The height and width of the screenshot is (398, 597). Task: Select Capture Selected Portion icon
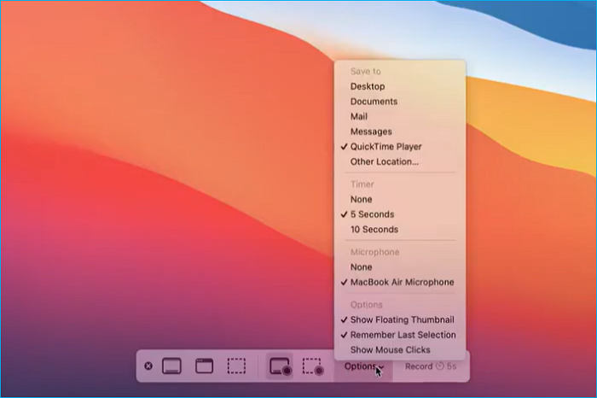pos(236,366)
